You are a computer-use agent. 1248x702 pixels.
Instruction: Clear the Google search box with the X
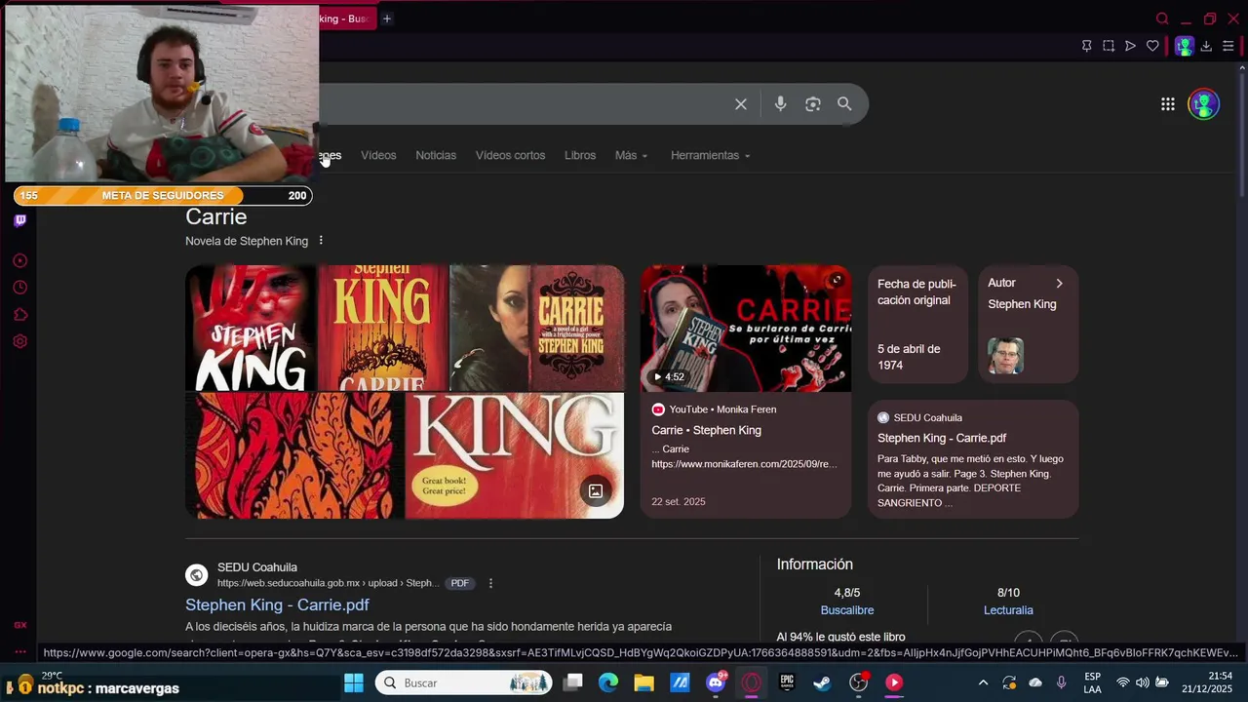[741, 104]
